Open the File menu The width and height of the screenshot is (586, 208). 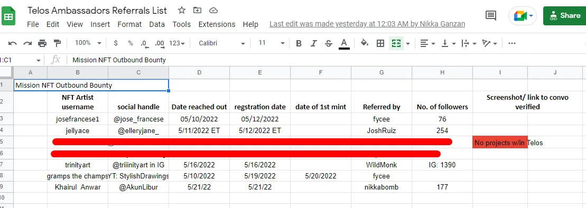(33, 24)
